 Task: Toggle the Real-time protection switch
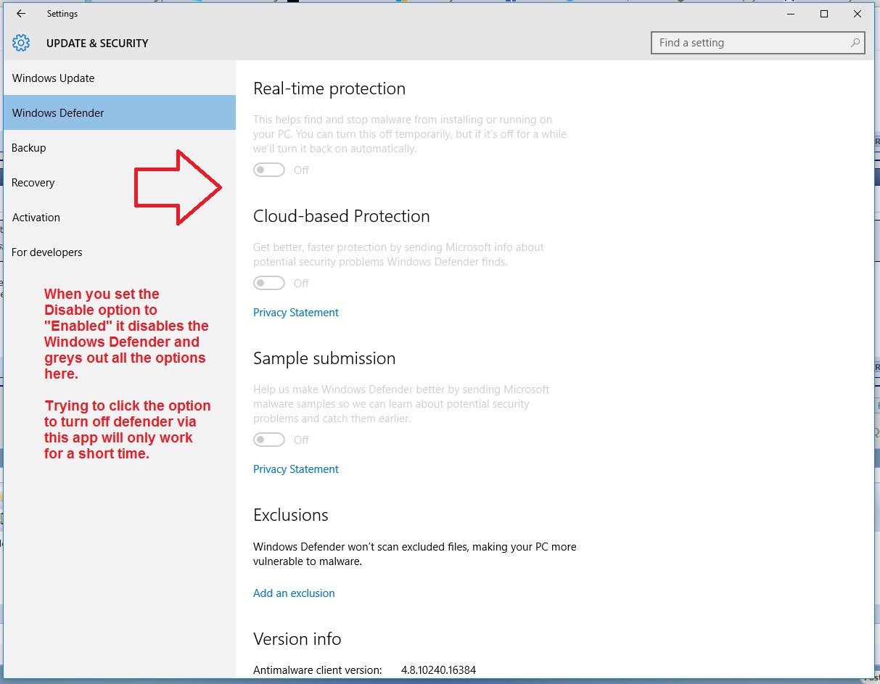pos(269,170)
